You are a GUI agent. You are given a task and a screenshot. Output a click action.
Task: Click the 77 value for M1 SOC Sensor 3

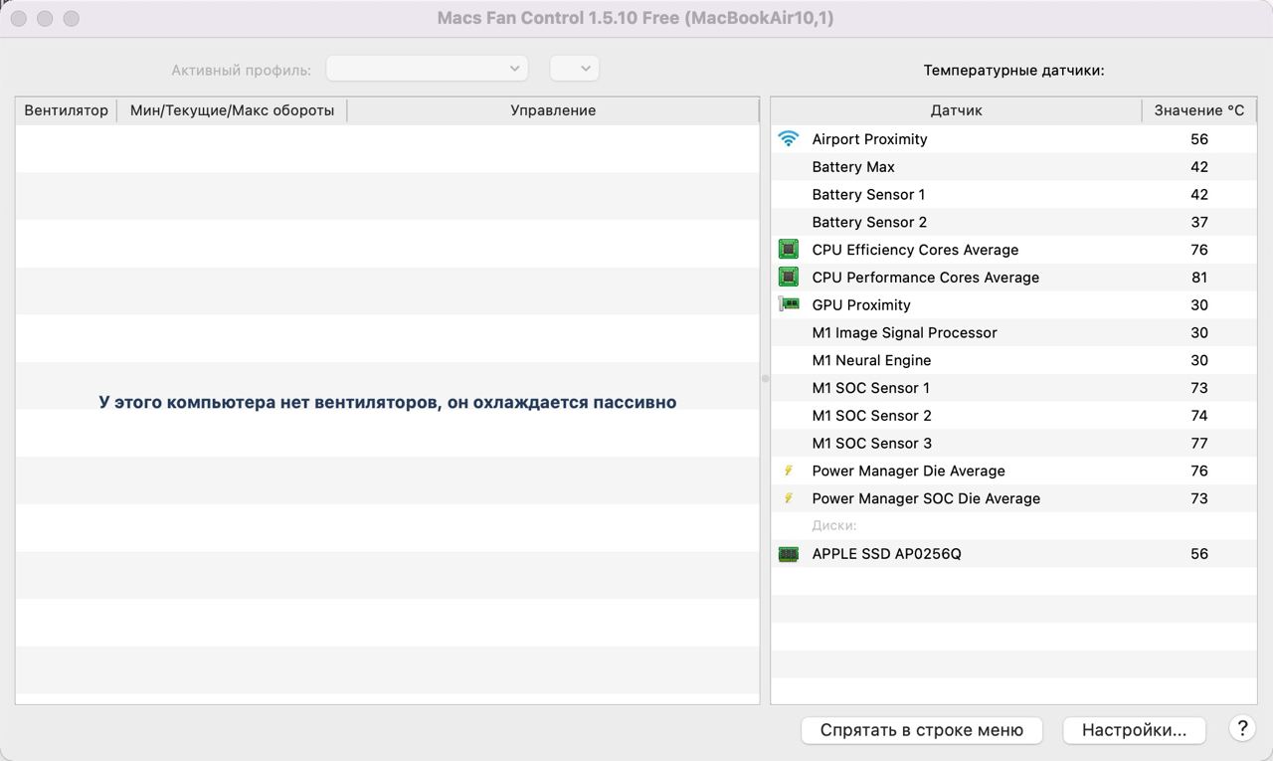(x=1199, y=444)
